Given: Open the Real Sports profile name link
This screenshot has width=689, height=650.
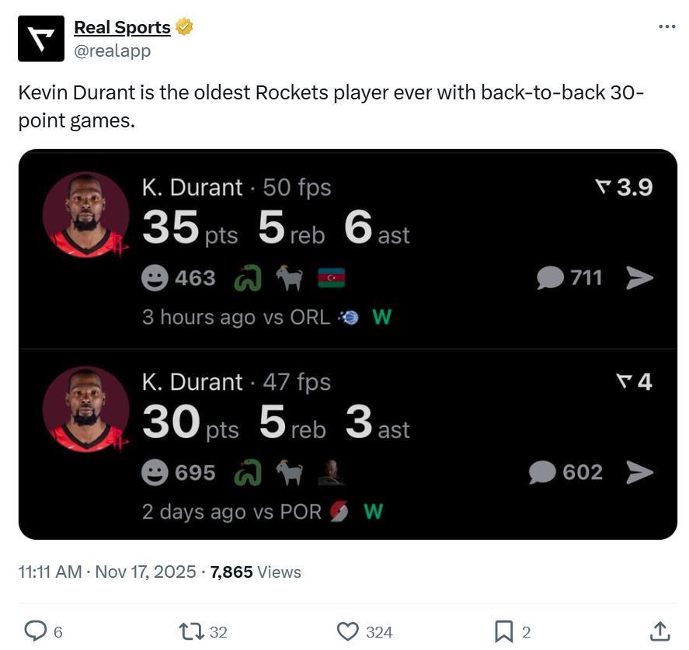Looking at the screenshot, I should tap(122, 27).
